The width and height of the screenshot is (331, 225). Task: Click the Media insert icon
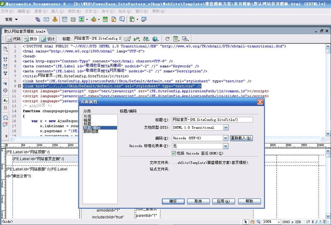tap(93, 20)
